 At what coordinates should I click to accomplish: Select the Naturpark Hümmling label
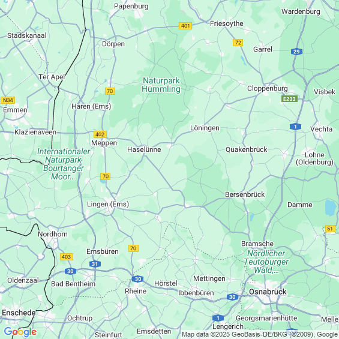coord(161,85)
